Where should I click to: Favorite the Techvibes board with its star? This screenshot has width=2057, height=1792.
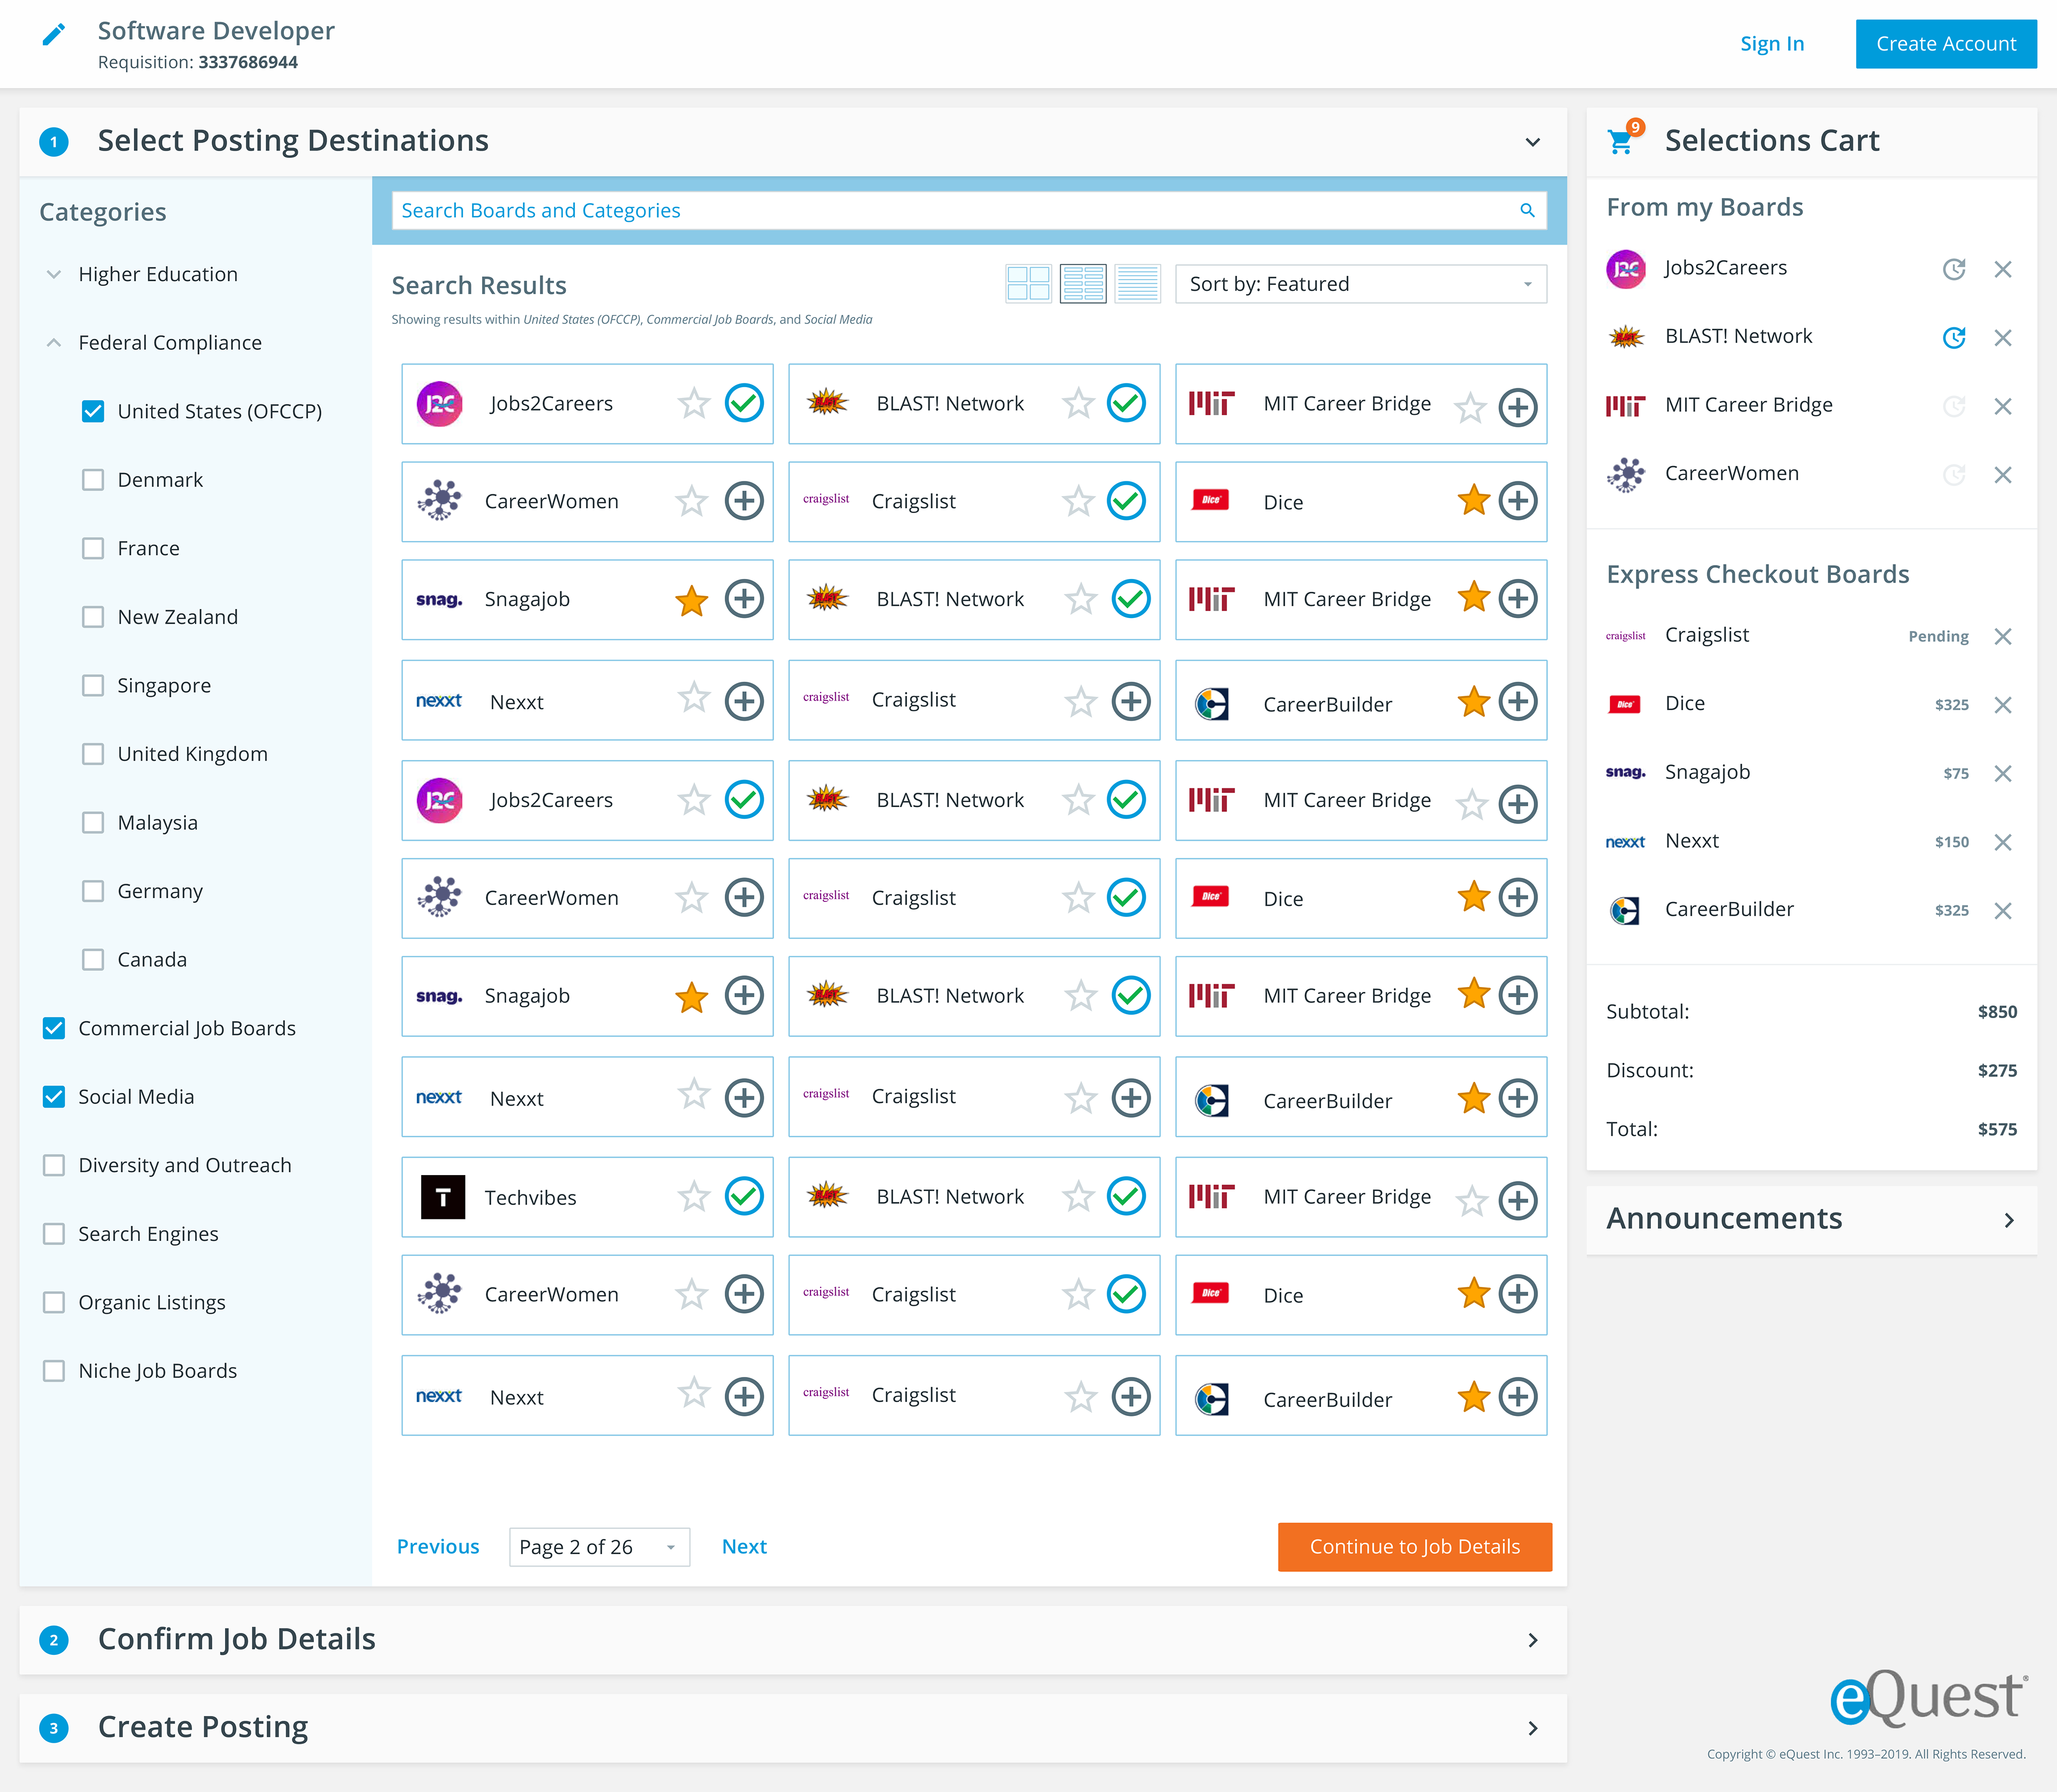click(x=693, y=1196)
